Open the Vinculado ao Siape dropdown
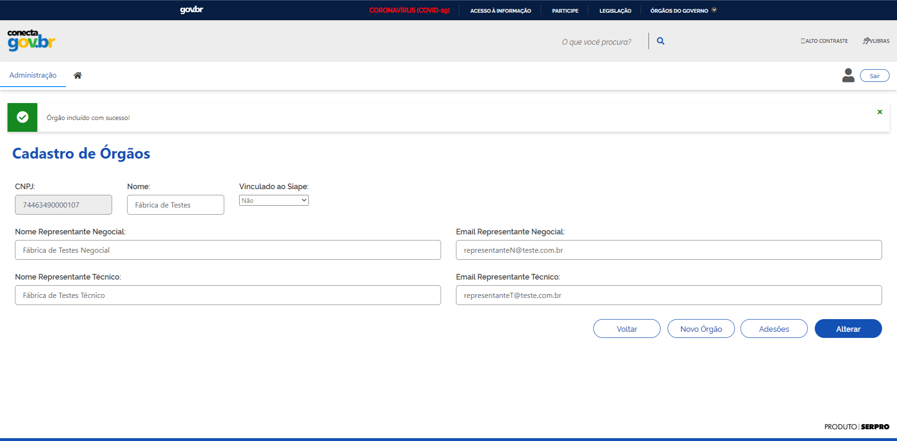Screen dimensions: 897x441 point(274,200)
